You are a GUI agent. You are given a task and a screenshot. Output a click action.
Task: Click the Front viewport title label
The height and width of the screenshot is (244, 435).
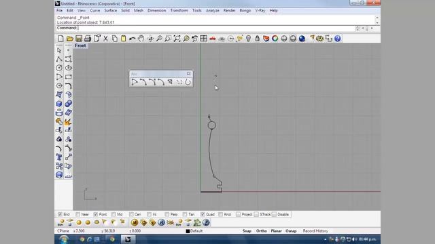(x=80, y=45)
